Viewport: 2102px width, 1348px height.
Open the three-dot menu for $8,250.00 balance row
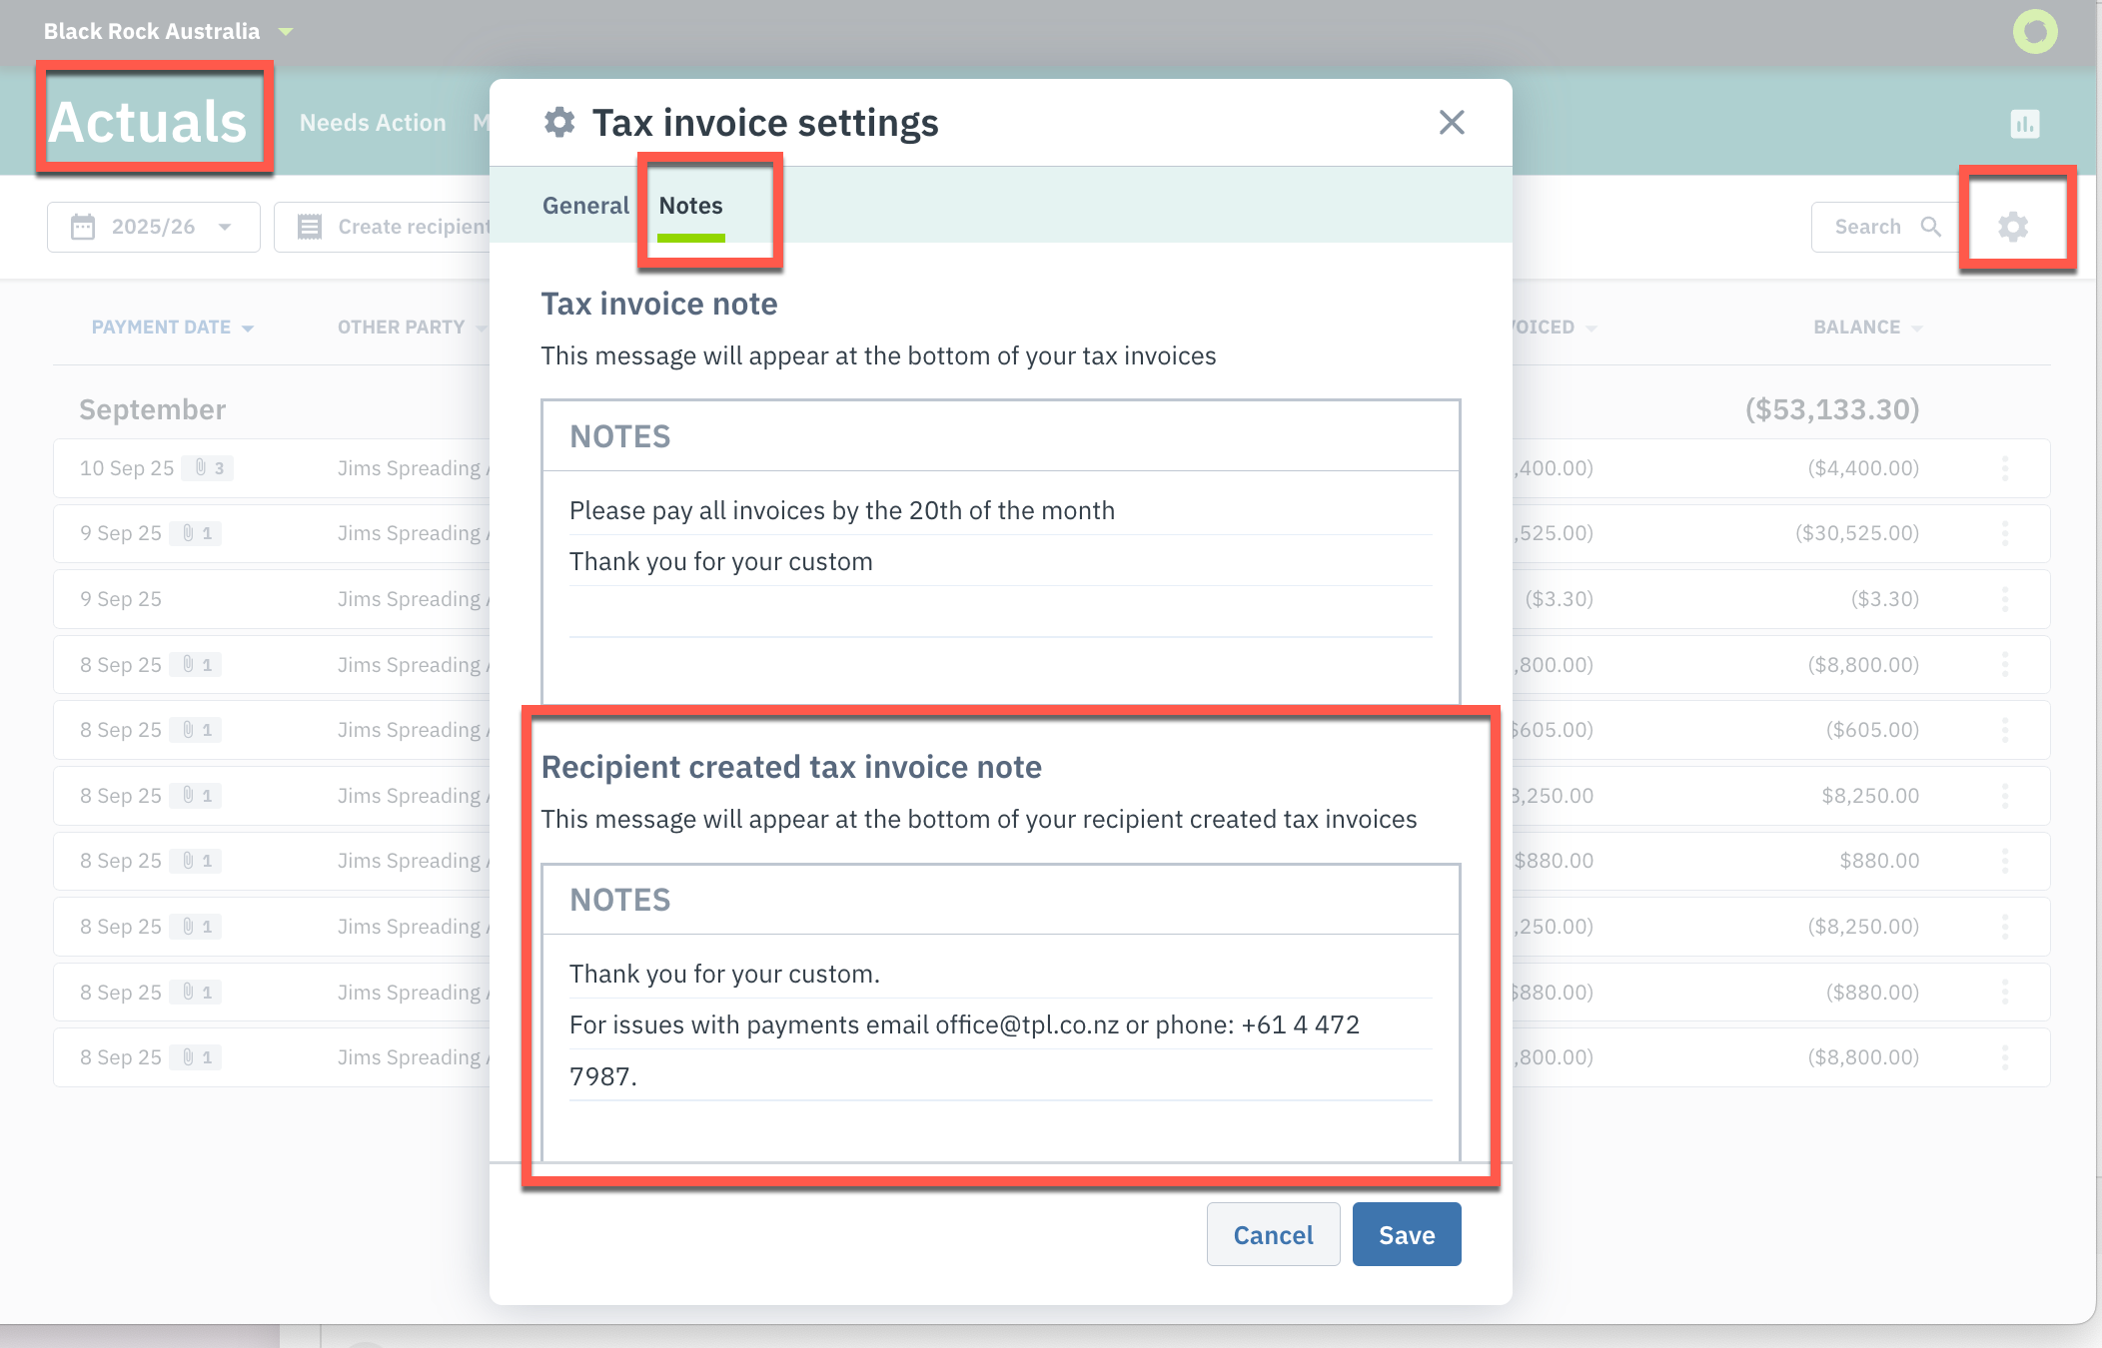pyautogui.click(x=2005, y=796)
